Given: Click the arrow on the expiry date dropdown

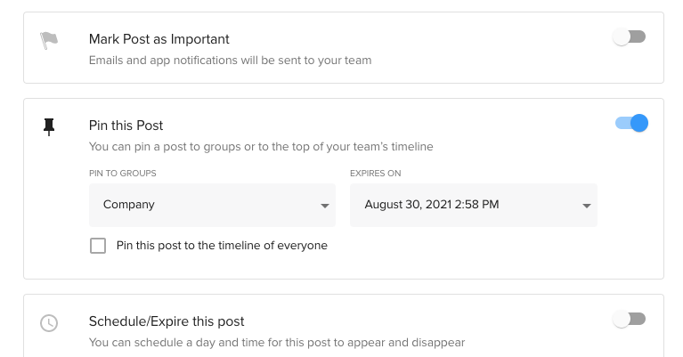Looking at the screenshot, I should click(586, 206).
